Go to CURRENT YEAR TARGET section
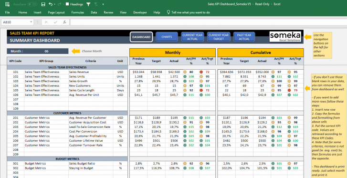 pyautogui.click(x=219, y=37)
